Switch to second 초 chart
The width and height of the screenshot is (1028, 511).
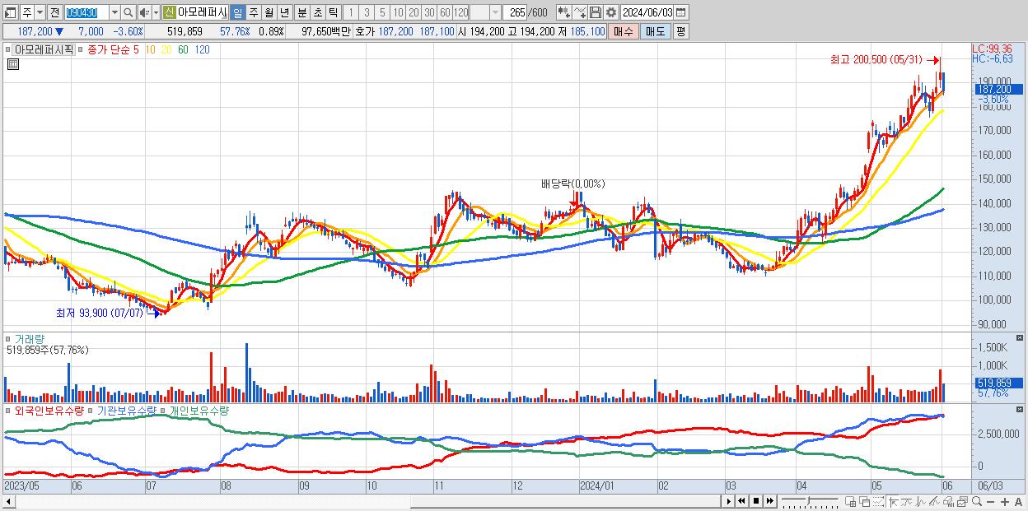point(317,12)
